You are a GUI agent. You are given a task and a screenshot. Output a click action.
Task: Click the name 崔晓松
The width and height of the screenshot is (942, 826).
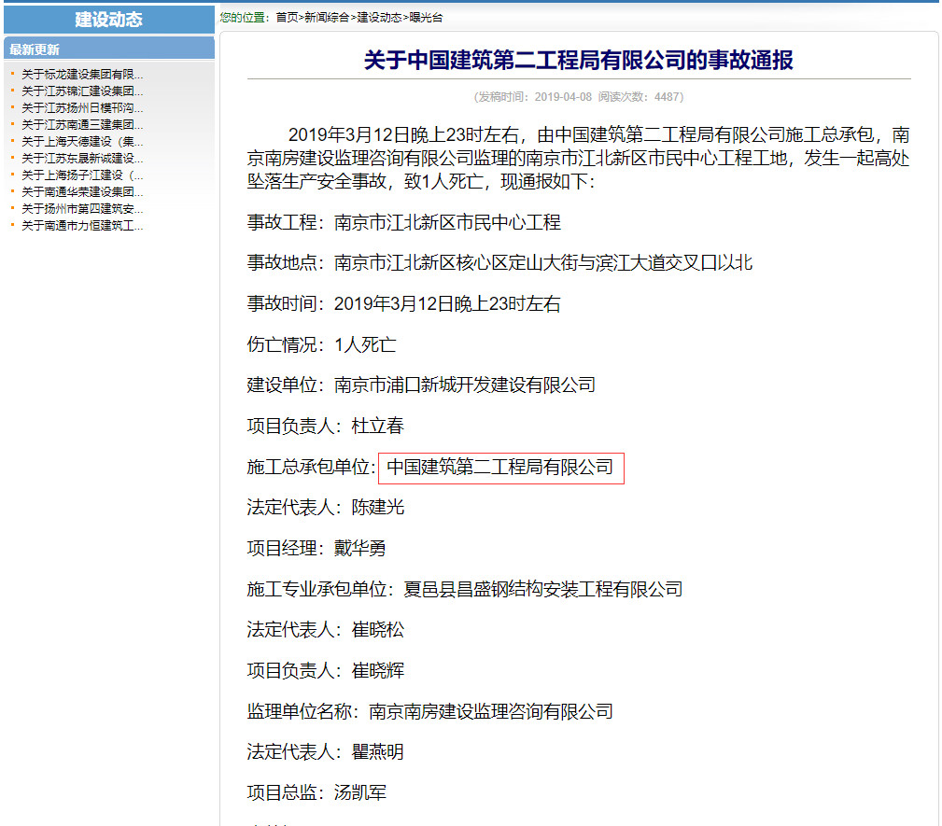point(378,630)
